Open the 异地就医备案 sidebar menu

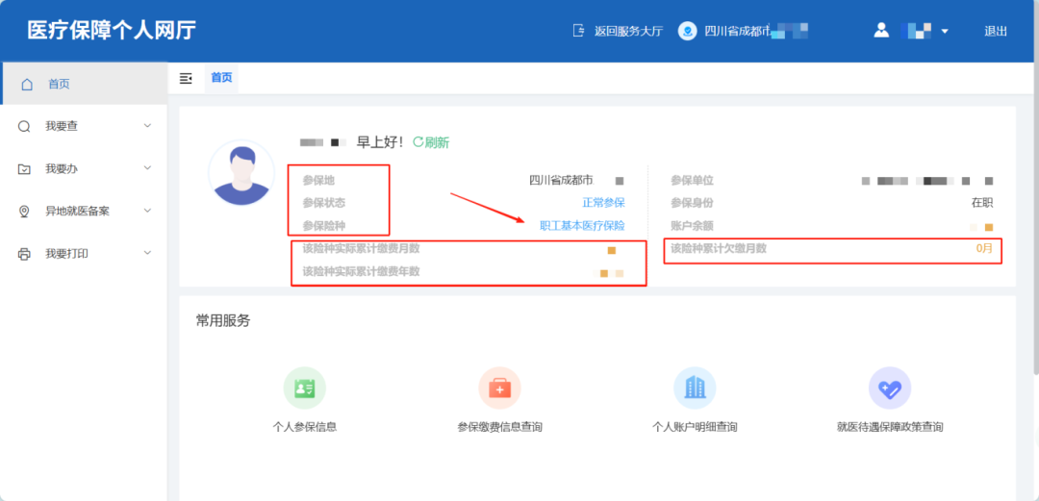coord(84,212)
